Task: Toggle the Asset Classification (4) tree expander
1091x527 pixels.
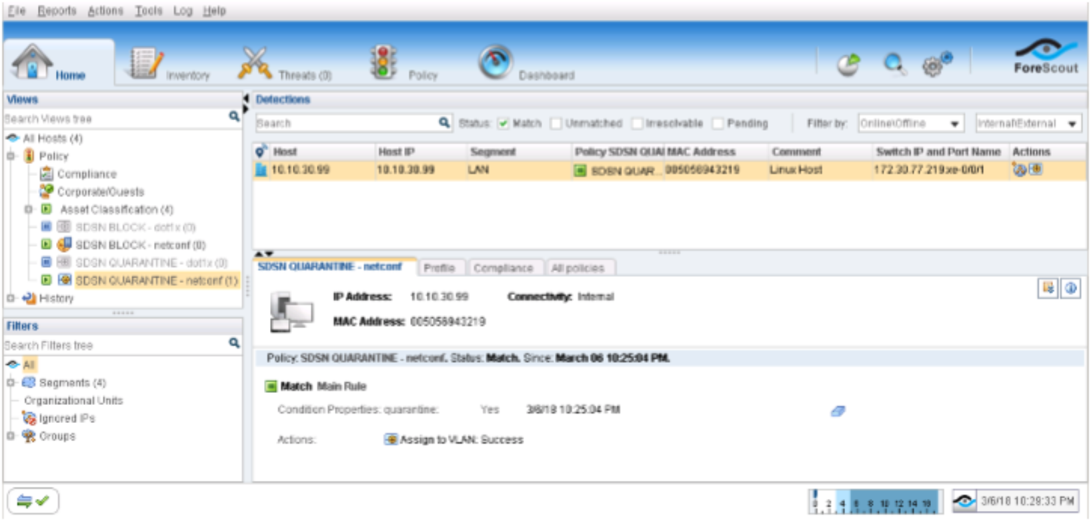Action: pos(28,209)
